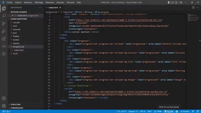Toggle bottom panel layout icon
Image resolution: width=201 pixels, height=113 pixels.
[x=172, y=3]
